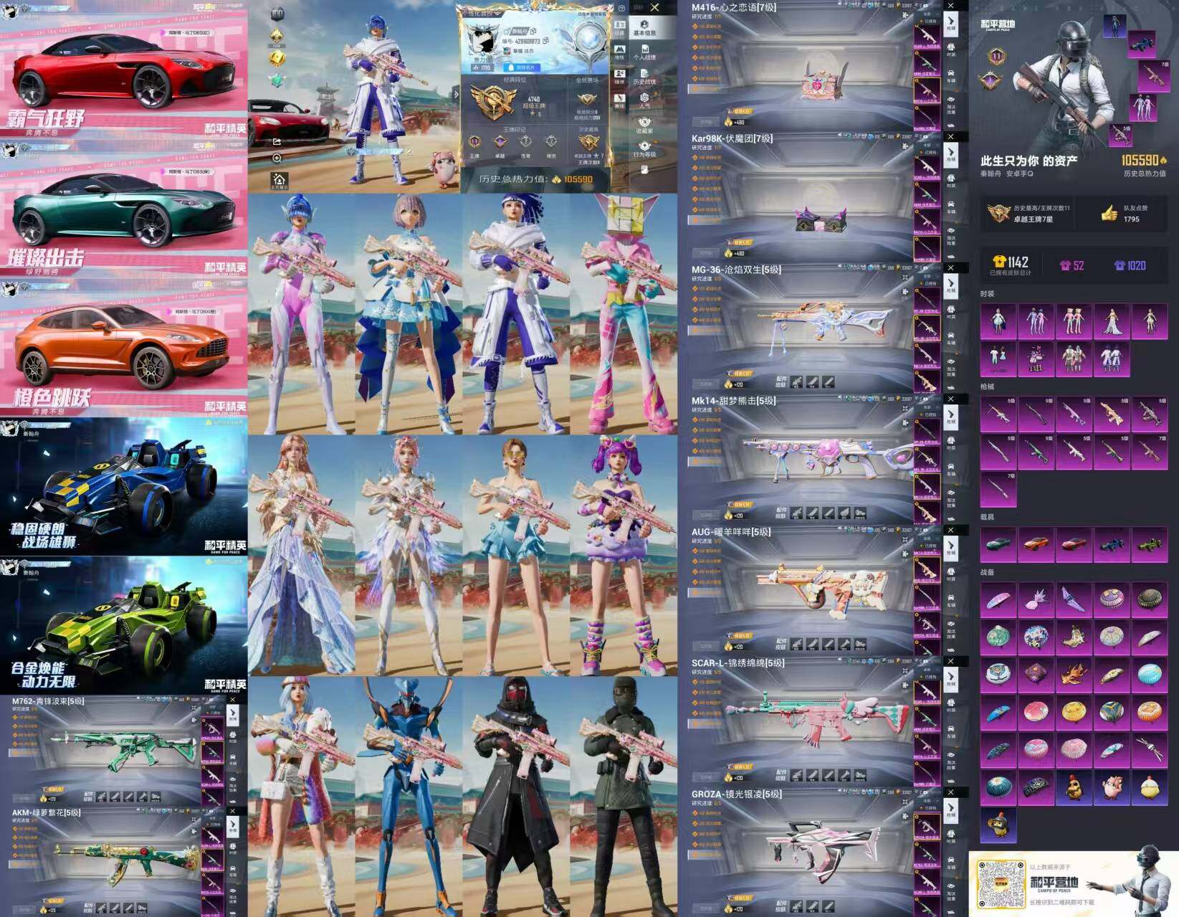Copy the player ID number

(x=545, y=42)
